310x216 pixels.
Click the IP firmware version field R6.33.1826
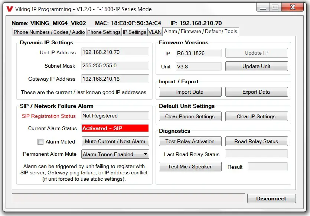[x=199, y=53]
